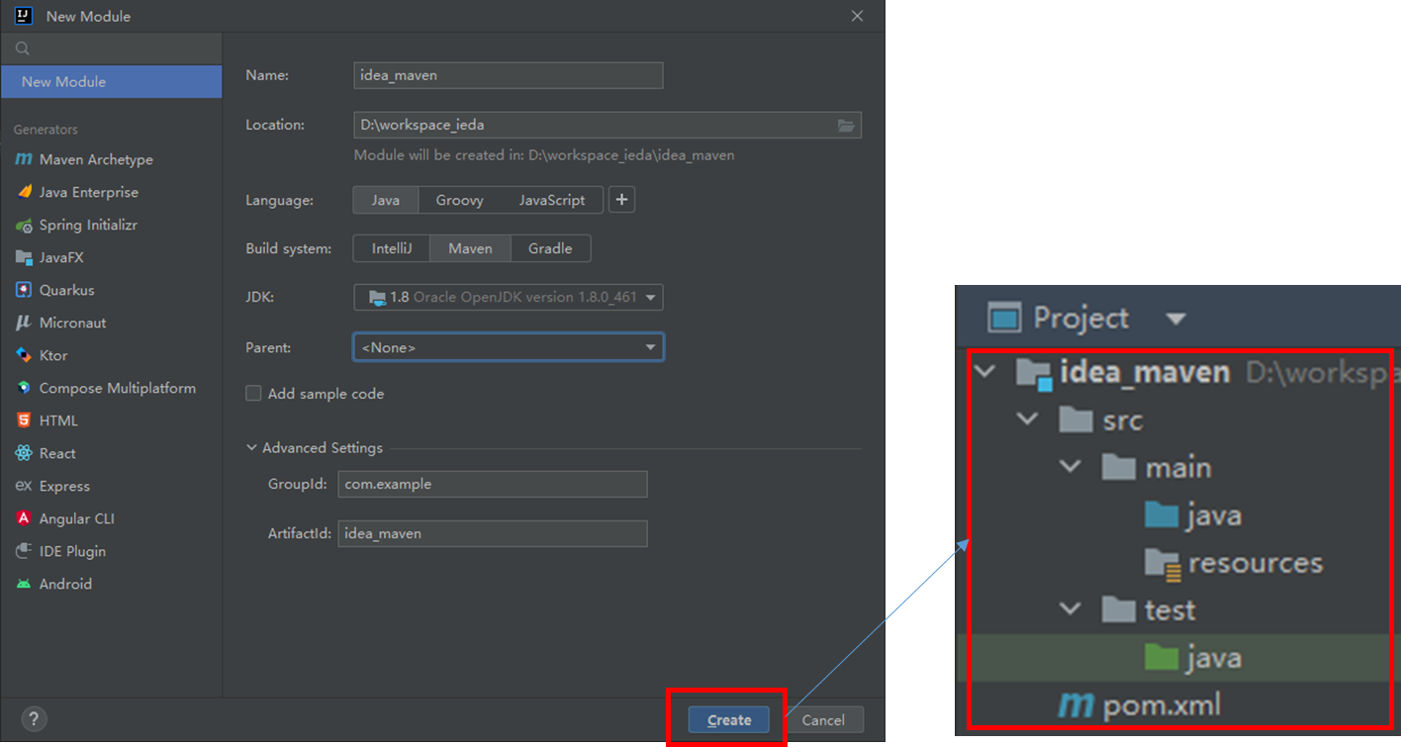Collapse the main folder node
Image resolution: width=1401 pixels, height=747 pixels.
(1071, 466)
